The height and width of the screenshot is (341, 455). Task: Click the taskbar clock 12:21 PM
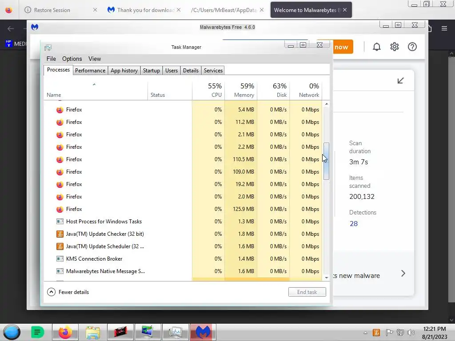435,329
